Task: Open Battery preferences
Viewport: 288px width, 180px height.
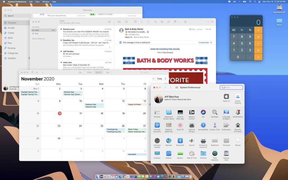Action: click(x=180, y=155)
